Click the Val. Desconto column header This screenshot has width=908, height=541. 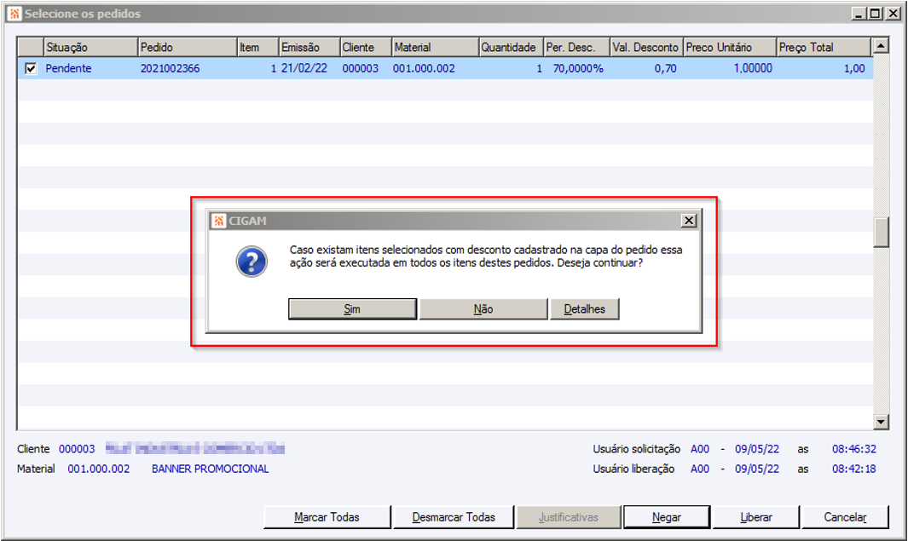coord(646,48)
